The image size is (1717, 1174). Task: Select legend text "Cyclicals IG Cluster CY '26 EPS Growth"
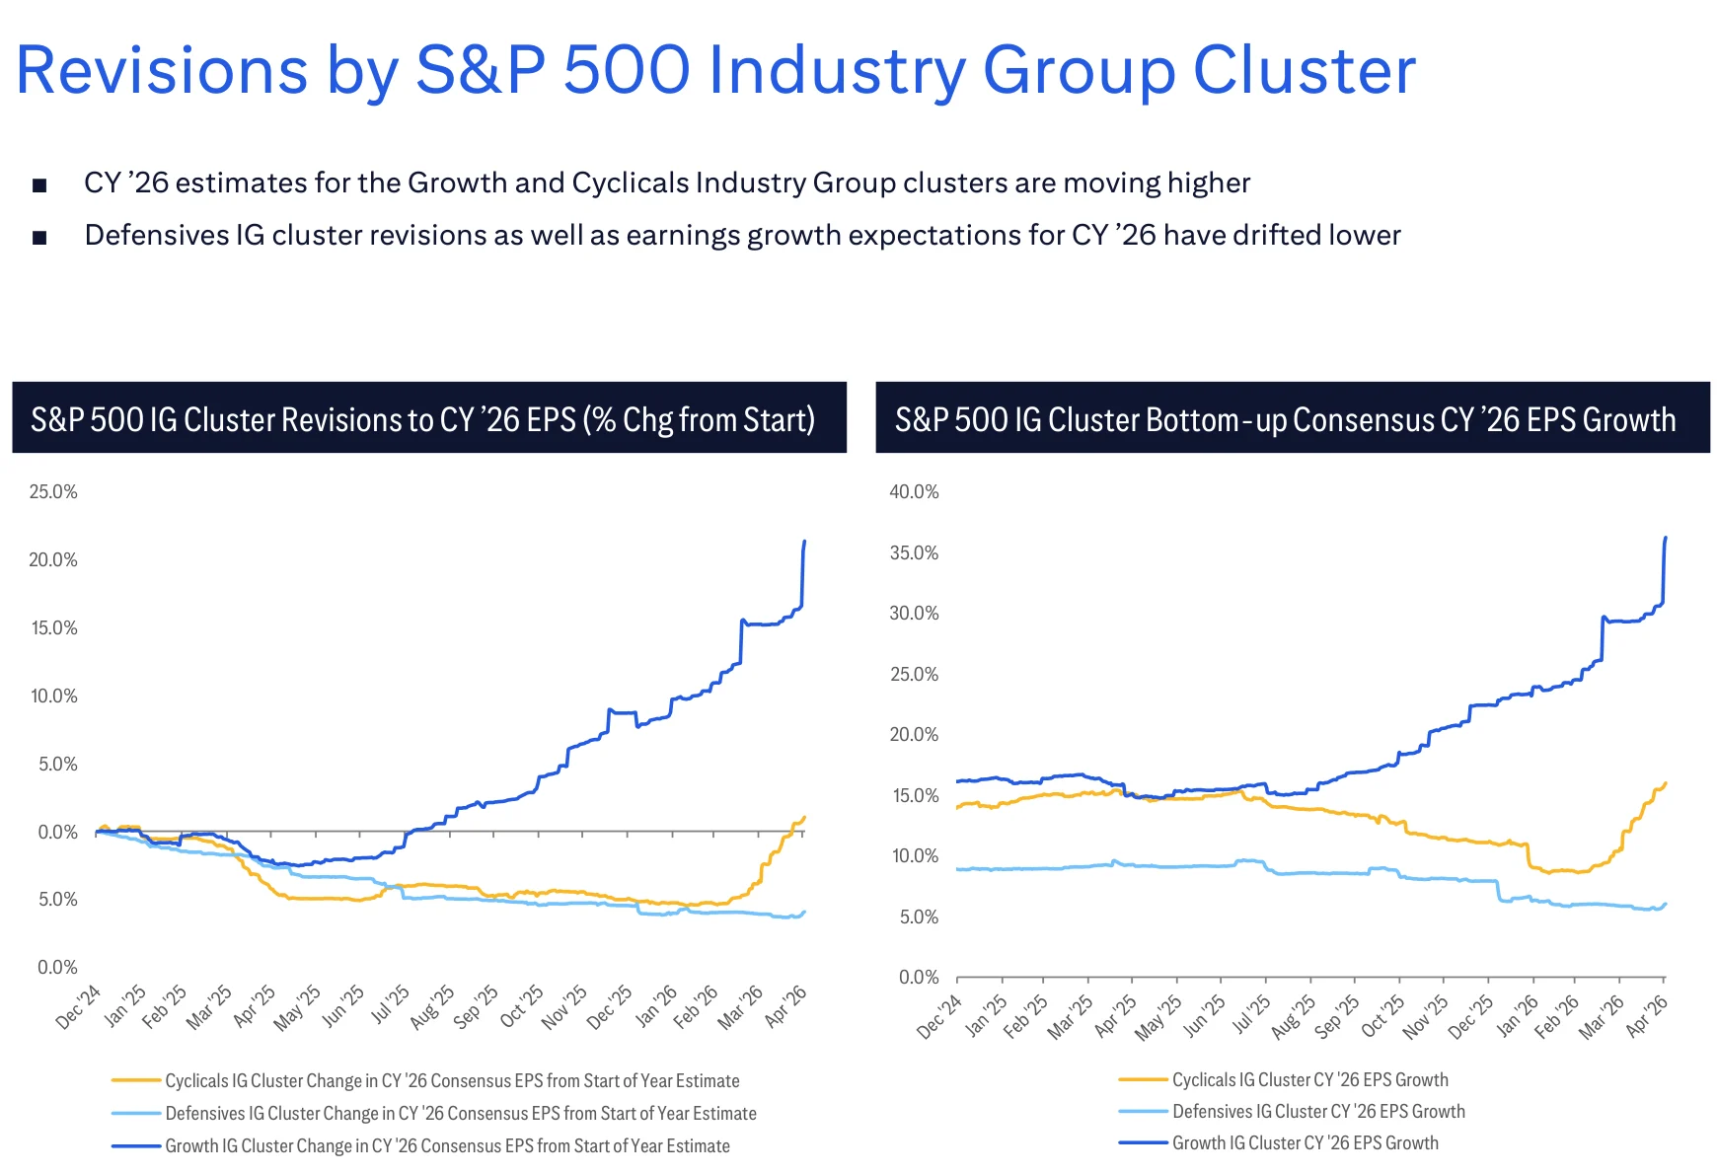point(1310,1080)
